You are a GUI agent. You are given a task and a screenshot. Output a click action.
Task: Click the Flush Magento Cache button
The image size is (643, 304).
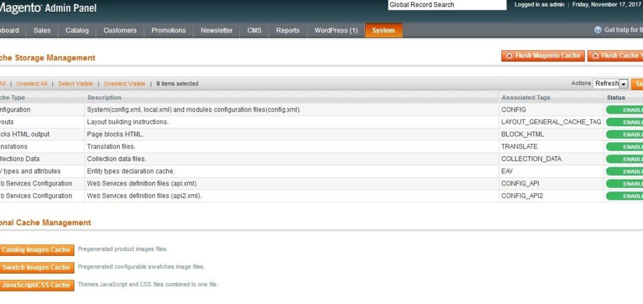543,56
